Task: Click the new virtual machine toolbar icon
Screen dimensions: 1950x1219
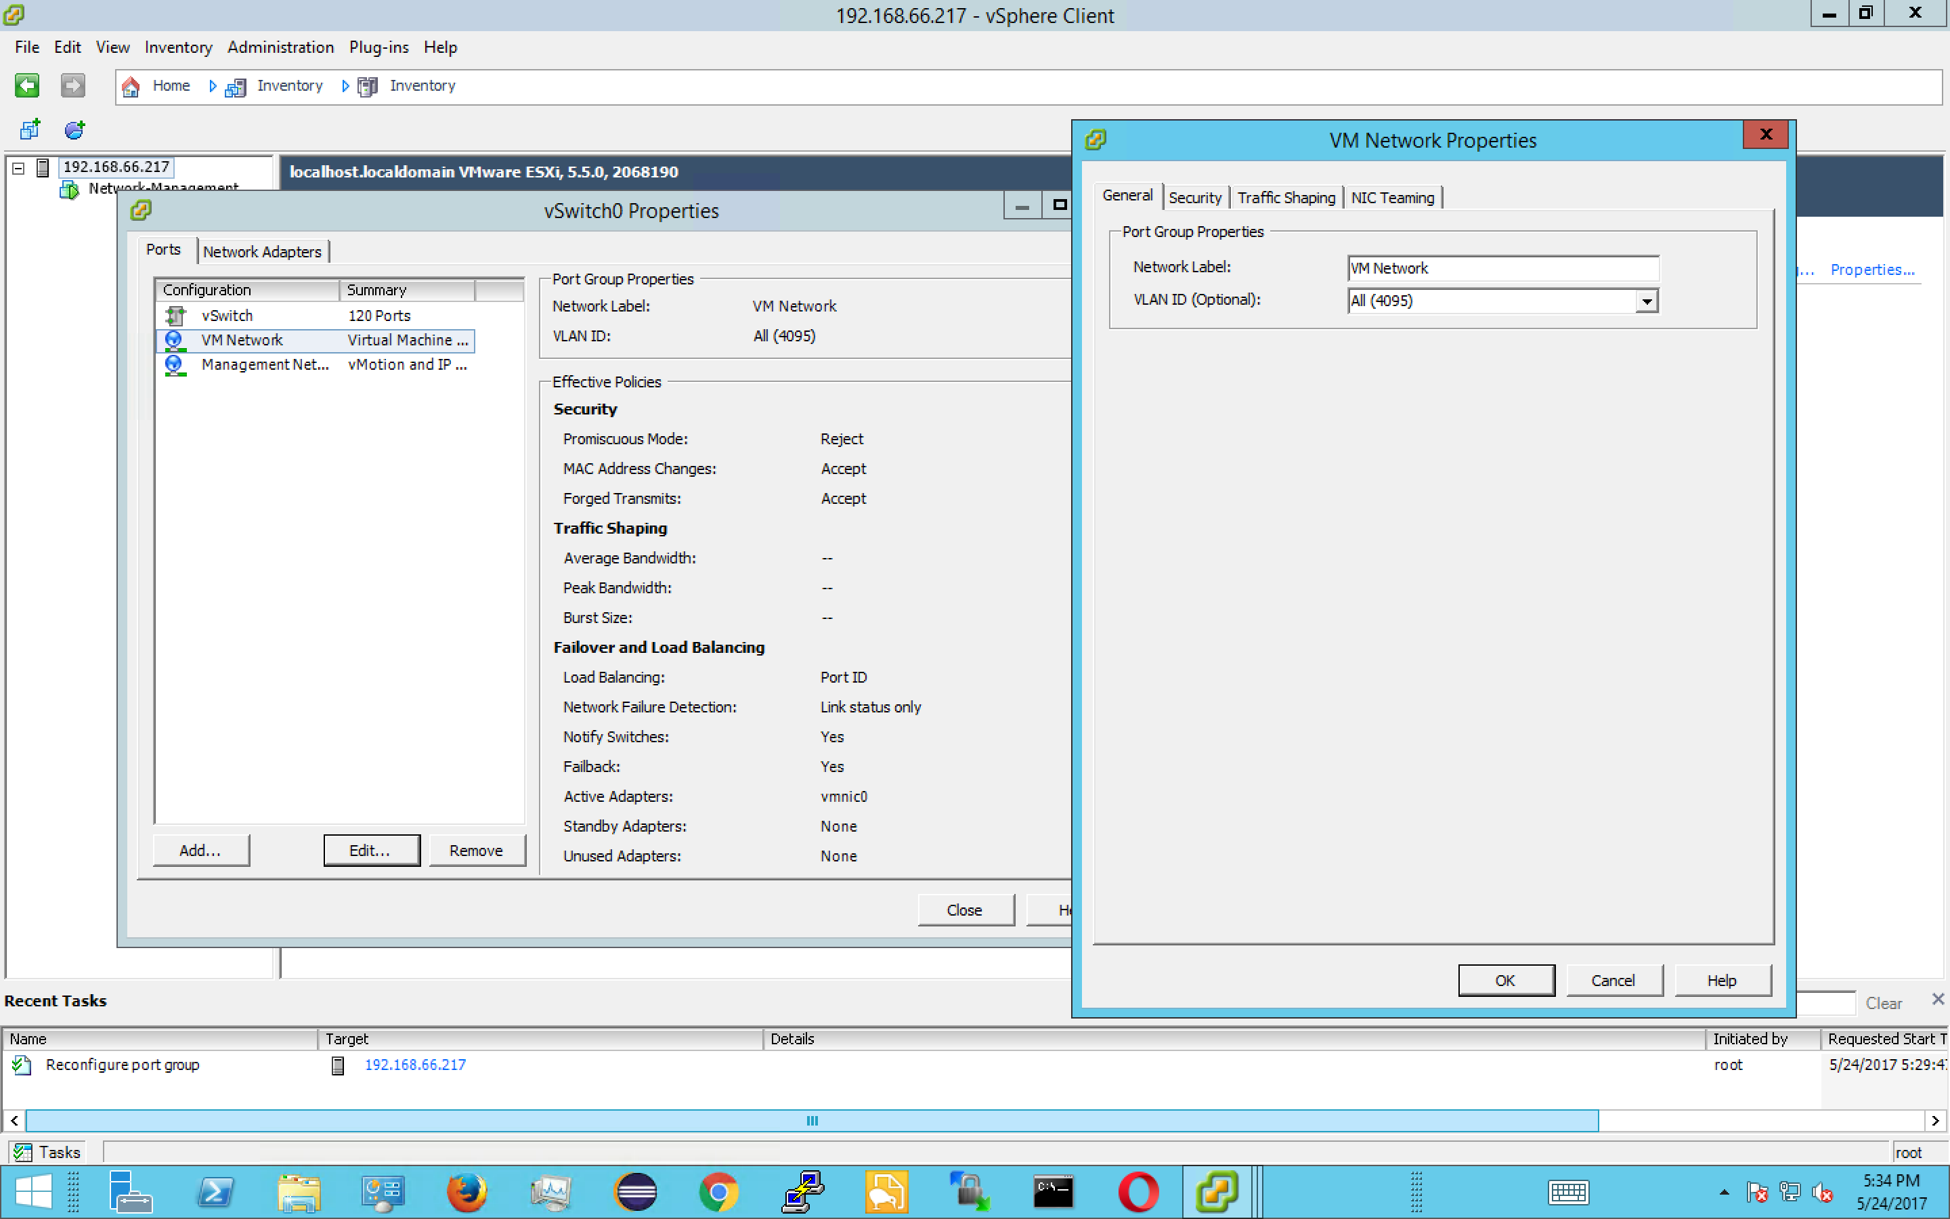Action: 30,129
